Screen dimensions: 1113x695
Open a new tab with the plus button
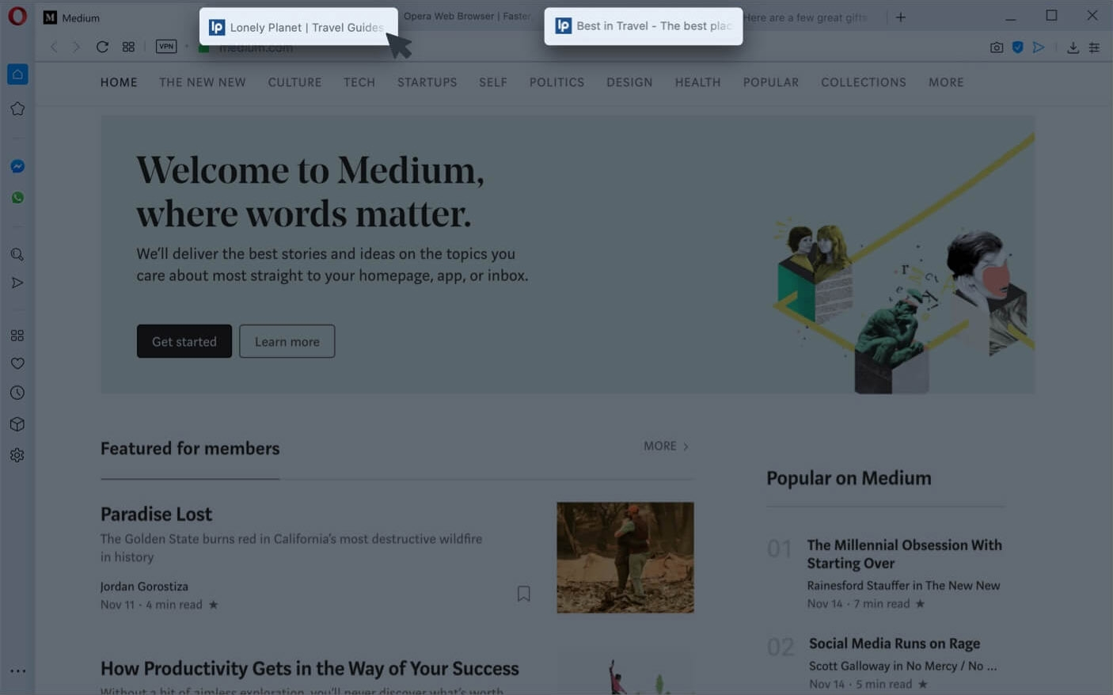coord(901,17)
